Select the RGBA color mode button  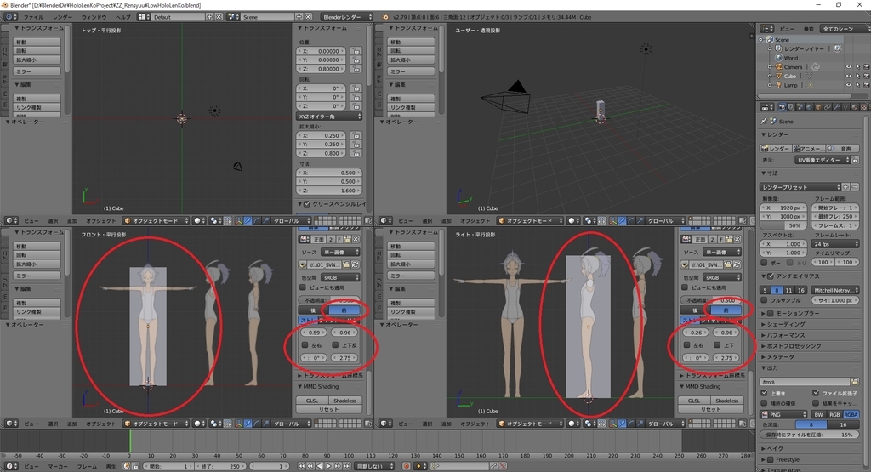(x=851, y=415)
